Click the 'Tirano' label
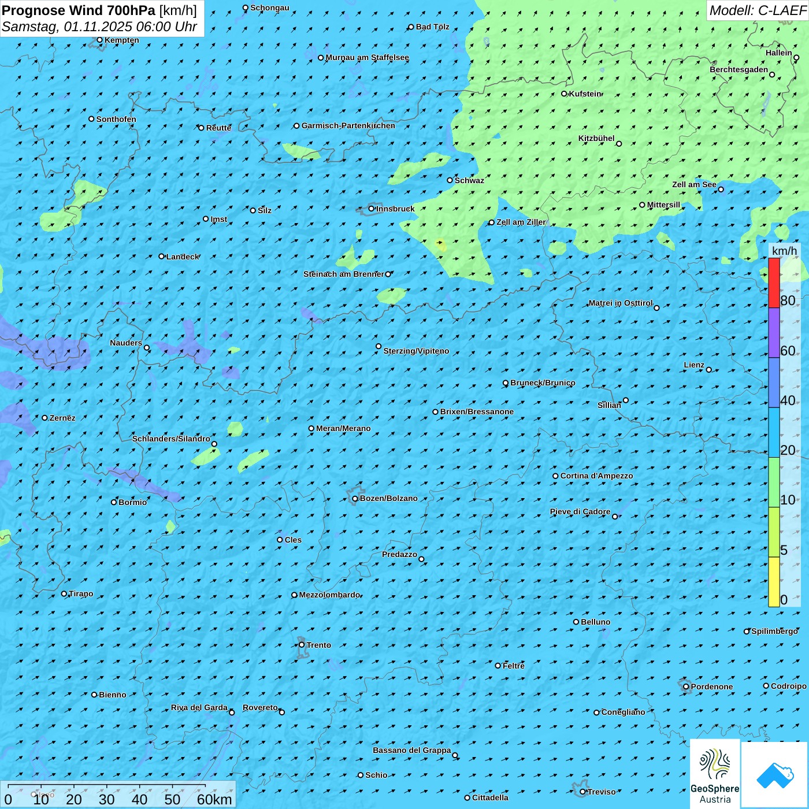This screenshot has height=809, width=809. tap(81, 593)
